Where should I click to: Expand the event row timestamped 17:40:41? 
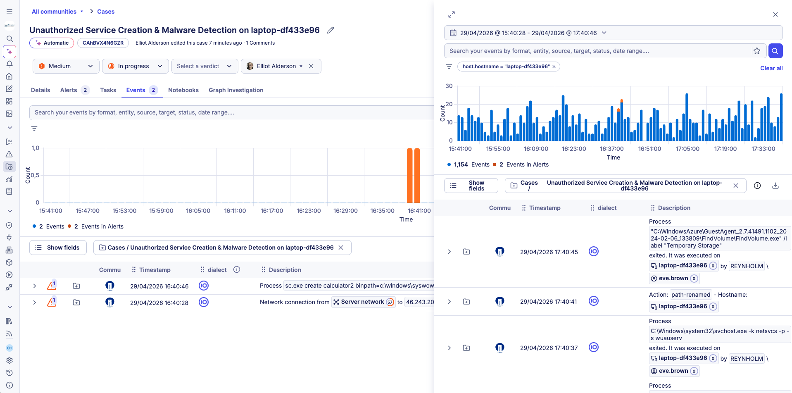pyautogui.click(x=450, y=301)
